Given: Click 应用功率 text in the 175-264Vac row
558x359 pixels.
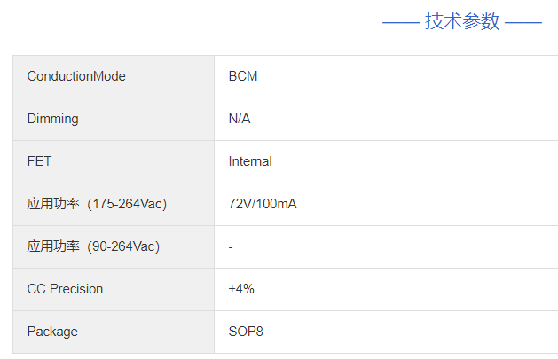Looking at the screenshot, I should (52, 204).
